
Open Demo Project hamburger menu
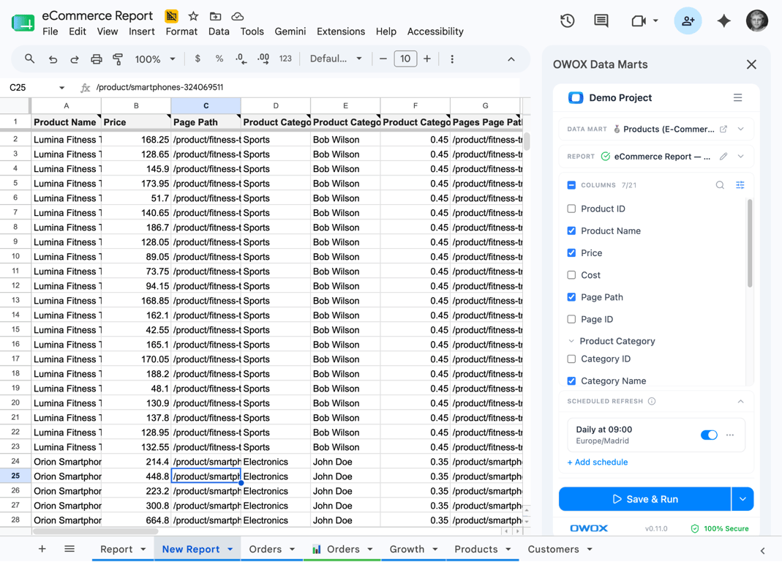click(737, 97)
